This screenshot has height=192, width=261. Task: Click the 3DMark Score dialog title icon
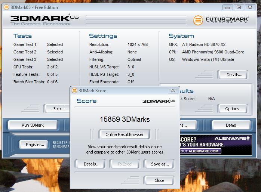point(74,91)
